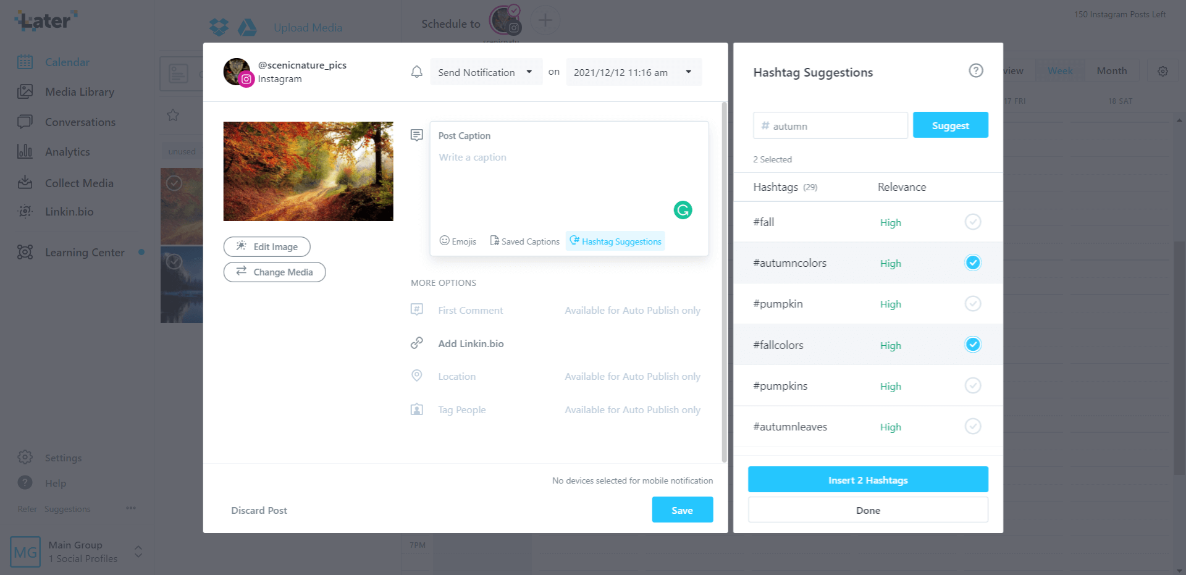Open the Dropbox import icon
1186x575 pixels.
pyautogui.click(x=219, y=27)
